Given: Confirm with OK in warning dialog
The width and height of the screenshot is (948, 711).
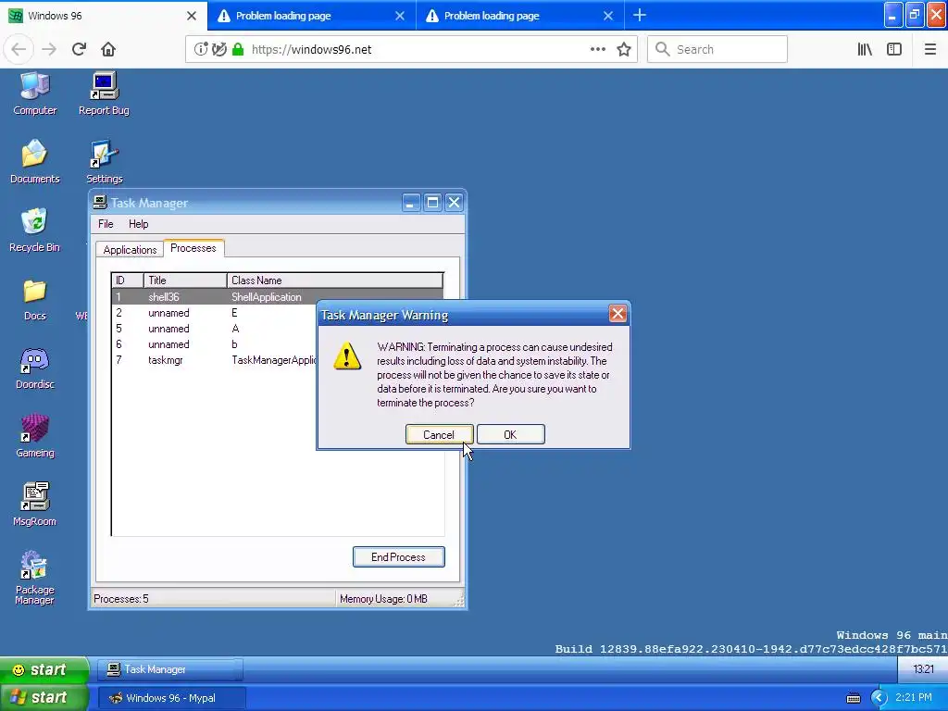Looking at the screenshot, I should [511, 435].
